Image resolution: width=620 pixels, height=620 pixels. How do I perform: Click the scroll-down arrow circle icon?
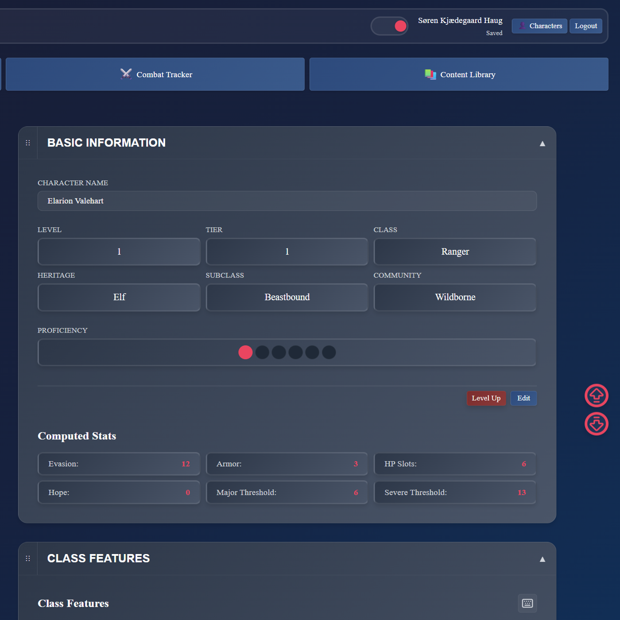pos(596,424)
